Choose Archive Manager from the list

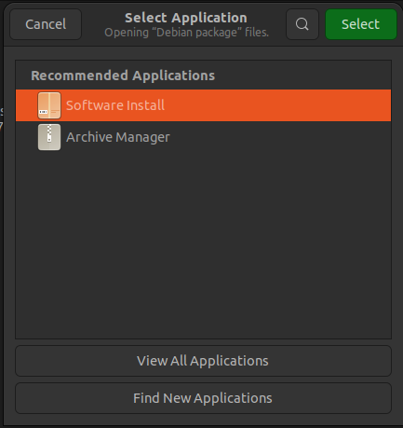[x=203, y=137]
